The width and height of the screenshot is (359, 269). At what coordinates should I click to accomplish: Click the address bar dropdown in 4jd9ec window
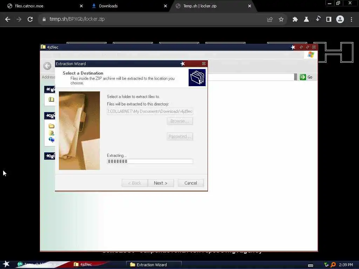coord(296,77)
